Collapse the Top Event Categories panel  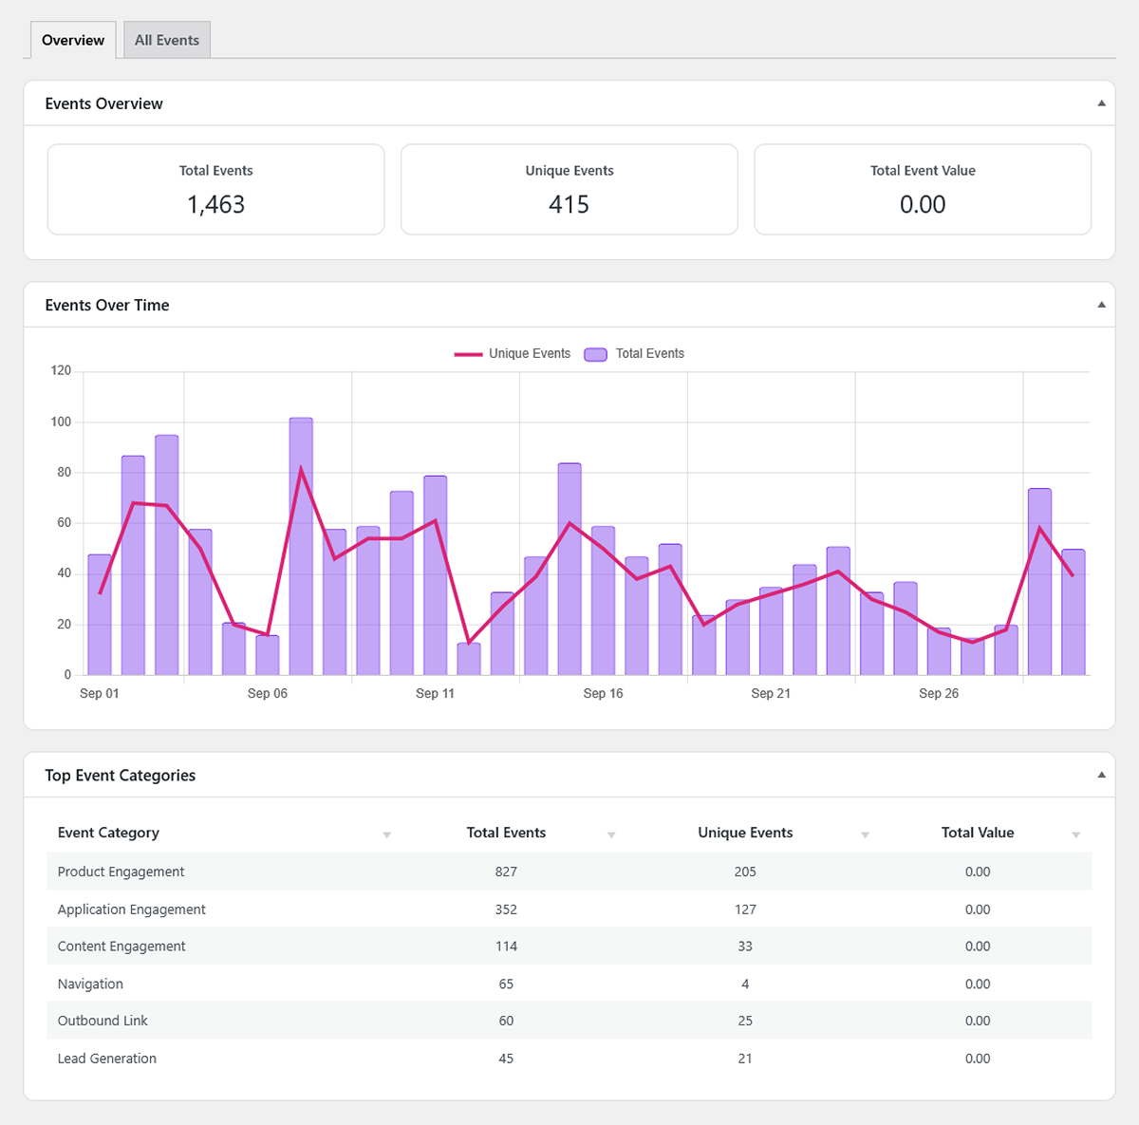(x=1101, y=775)
